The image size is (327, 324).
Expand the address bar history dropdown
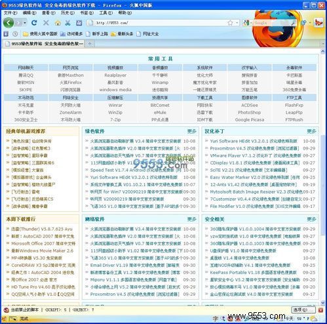click(237, 23)
